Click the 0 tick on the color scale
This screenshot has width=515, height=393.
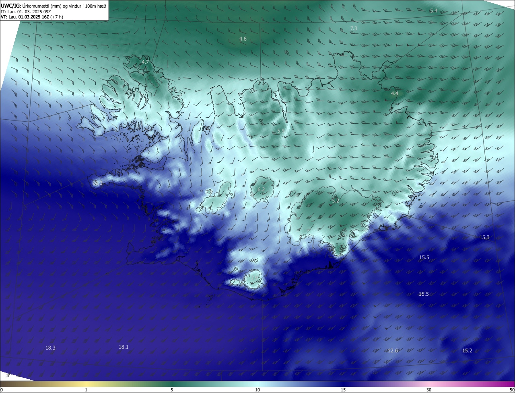tap(2, 390)
